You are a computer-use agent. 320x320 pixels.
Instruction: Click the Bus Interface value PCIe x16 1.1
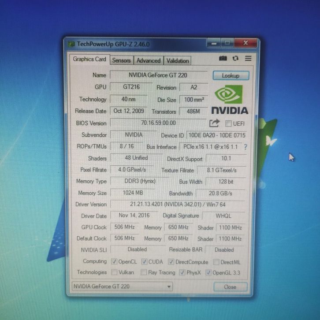pyautogui.click(x=210, y=147)
